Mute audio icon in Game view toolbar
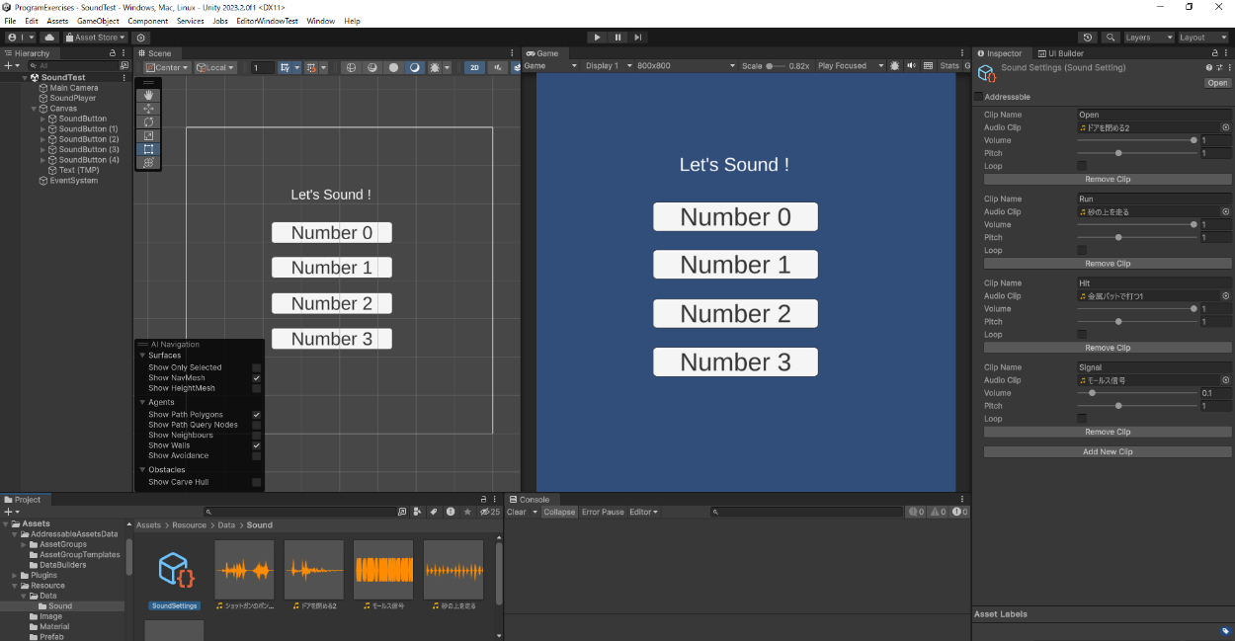This screenshot has height=641, width=1235. [911, 66]
